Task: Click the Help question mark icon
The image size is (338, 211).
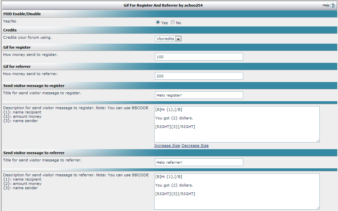Action: pyautogui.click(x=333, y=6)
